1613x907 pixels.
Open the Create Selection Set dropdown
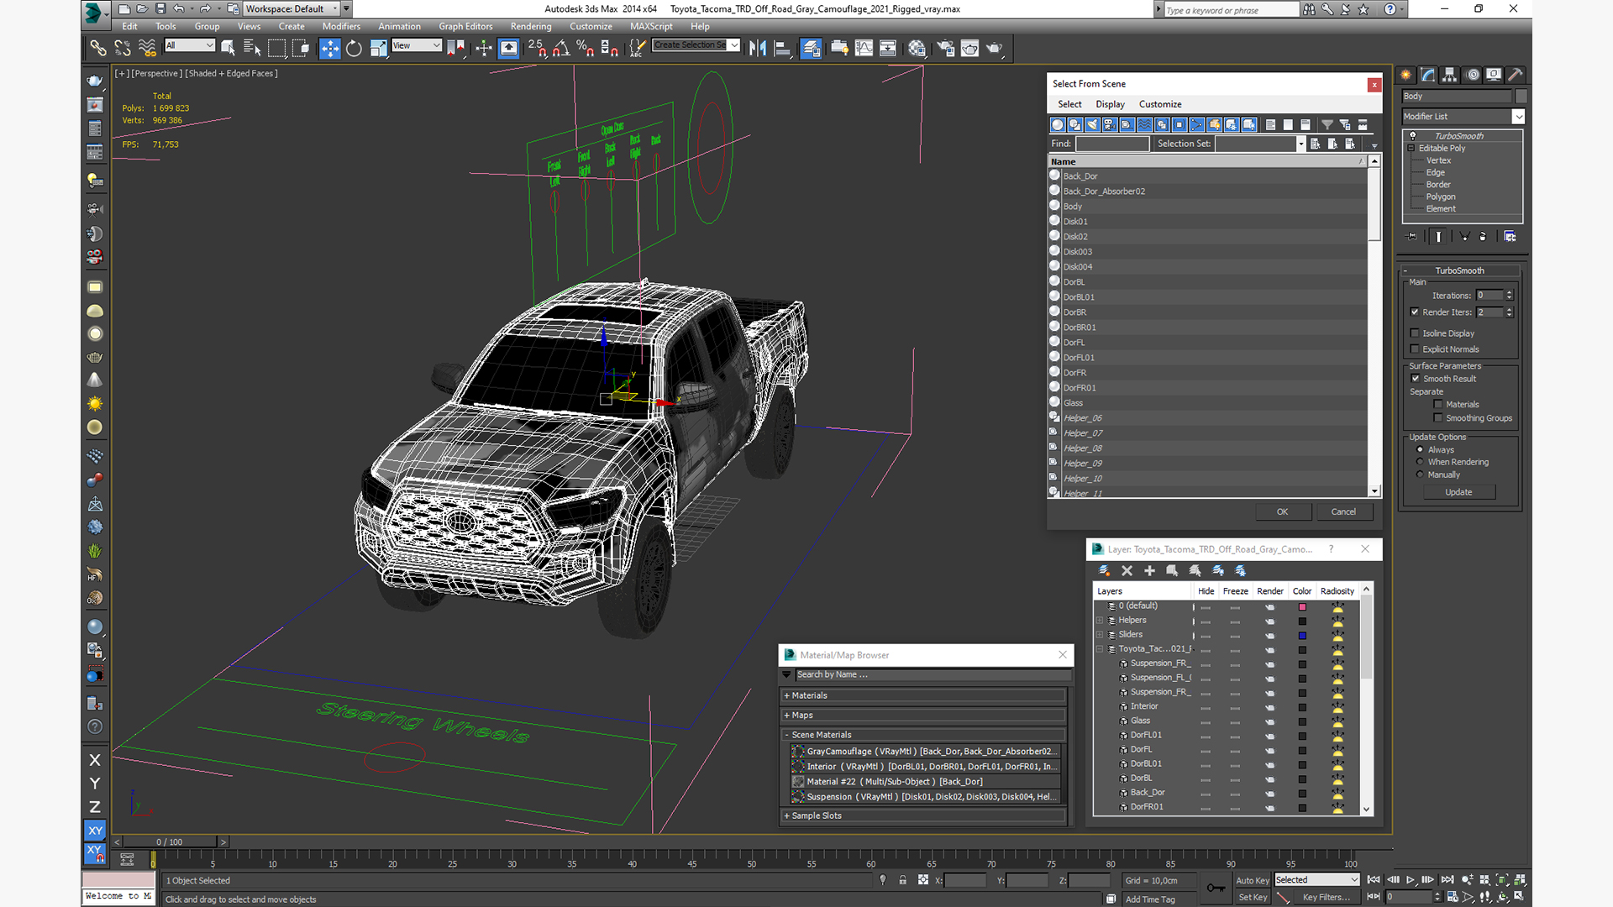click(735, 45)
